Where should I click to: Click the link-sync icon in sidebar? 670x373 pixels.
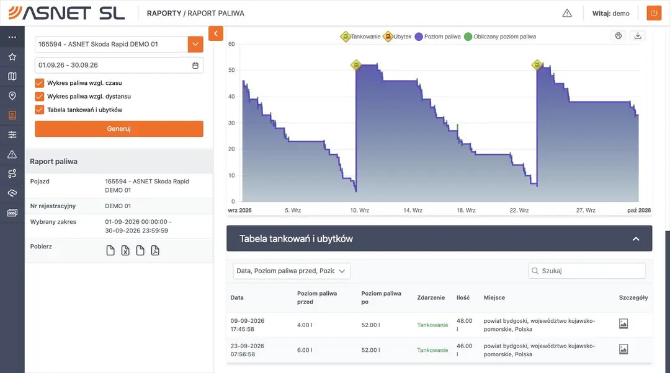click(x=12, y=193)
